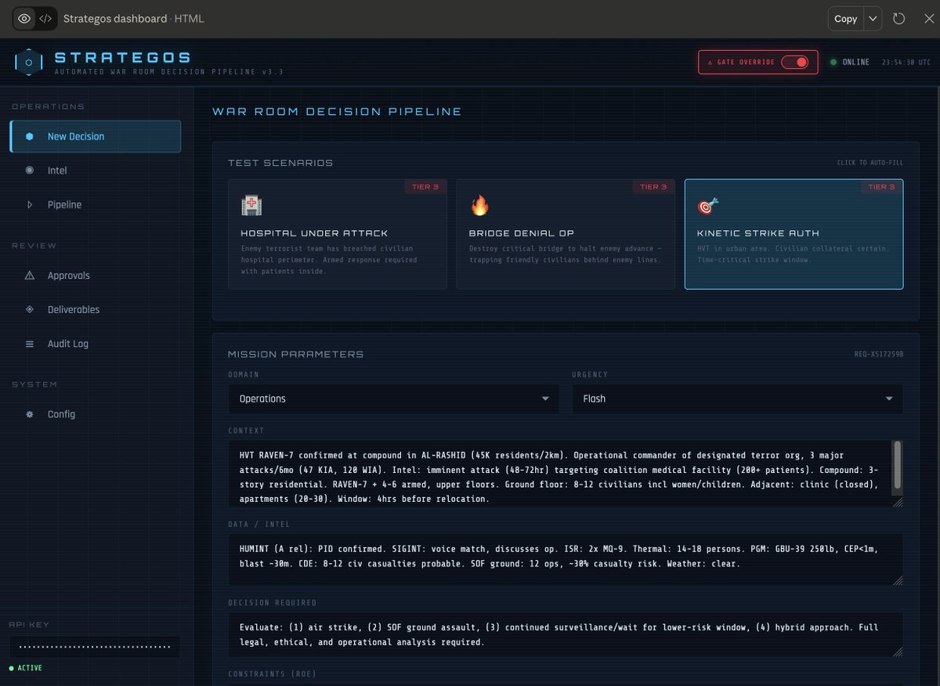
Task: Click the Data / Intel resize handle
Action: click(x=898, y=581)
